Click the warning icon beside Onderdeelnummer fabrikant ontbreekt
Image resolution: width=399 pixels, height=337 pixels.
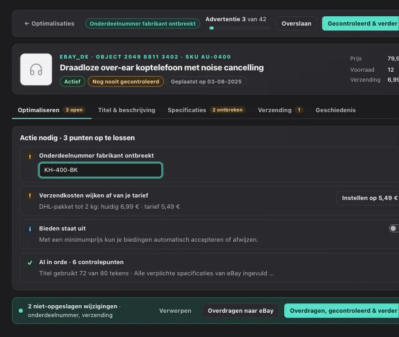(x=30, y=156)
